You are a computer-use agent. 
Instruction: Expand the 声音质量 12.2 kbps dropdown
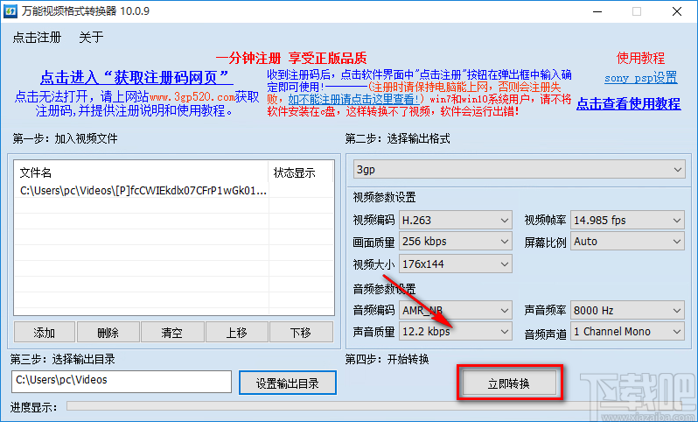pos(456,332)
